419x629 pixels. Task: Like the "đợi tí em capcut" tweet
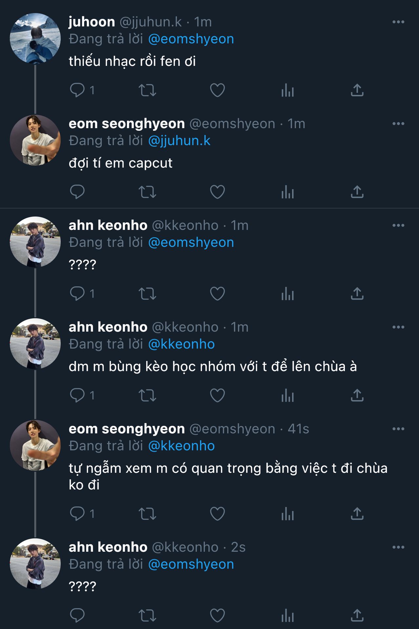click(217, 192)
